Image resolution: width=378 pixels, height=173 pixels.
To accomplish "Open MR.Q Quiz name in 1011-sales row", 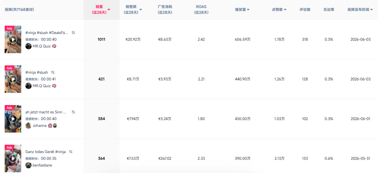I will 41,46.
